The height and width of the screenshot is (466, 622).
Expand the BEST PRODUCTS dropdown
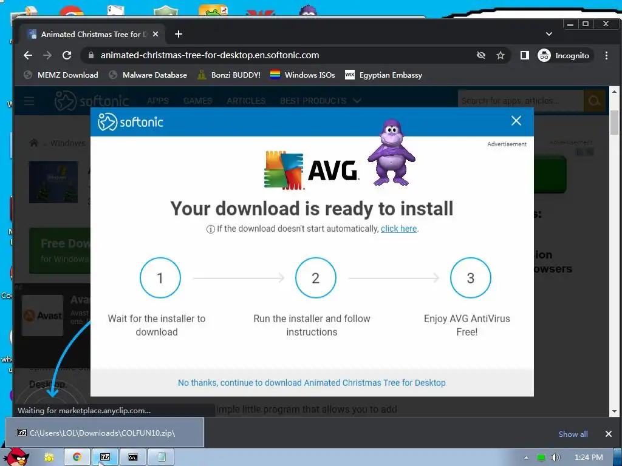[321, 101]
